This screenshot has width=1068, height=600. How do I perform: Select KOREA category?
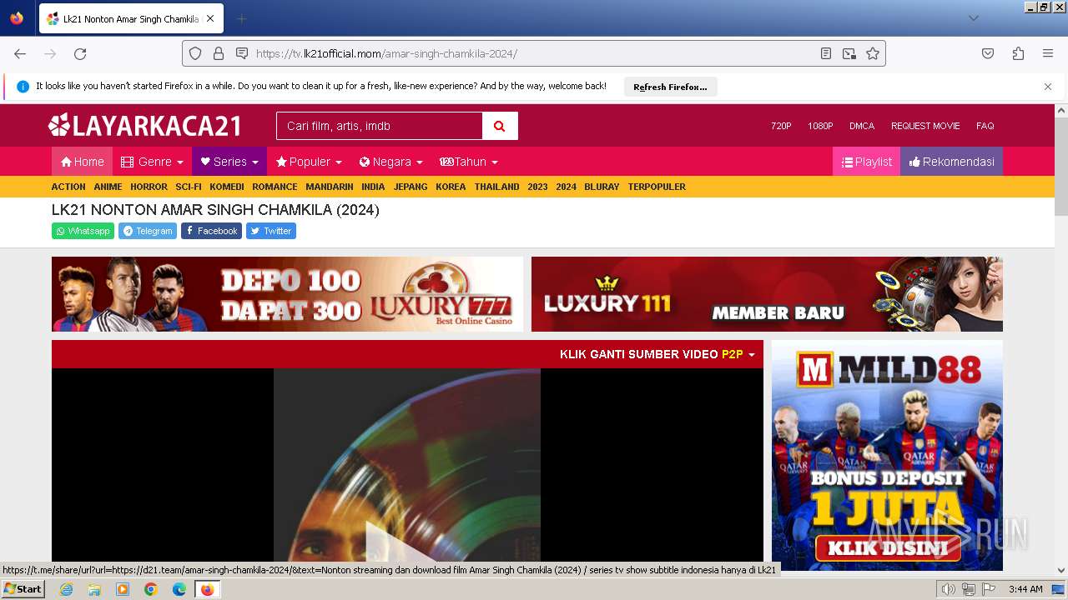point(451,187)
